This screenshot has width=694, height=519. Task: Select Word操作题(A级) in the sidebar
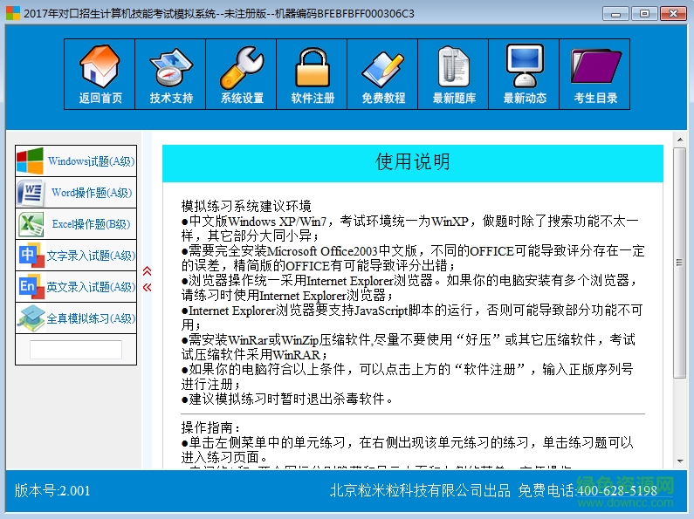[x=77, y=193]
